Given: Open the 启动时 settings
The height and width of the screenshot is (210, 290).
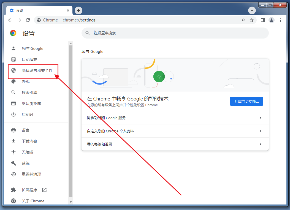Looking at the screenshot, I should click(28, 114).
